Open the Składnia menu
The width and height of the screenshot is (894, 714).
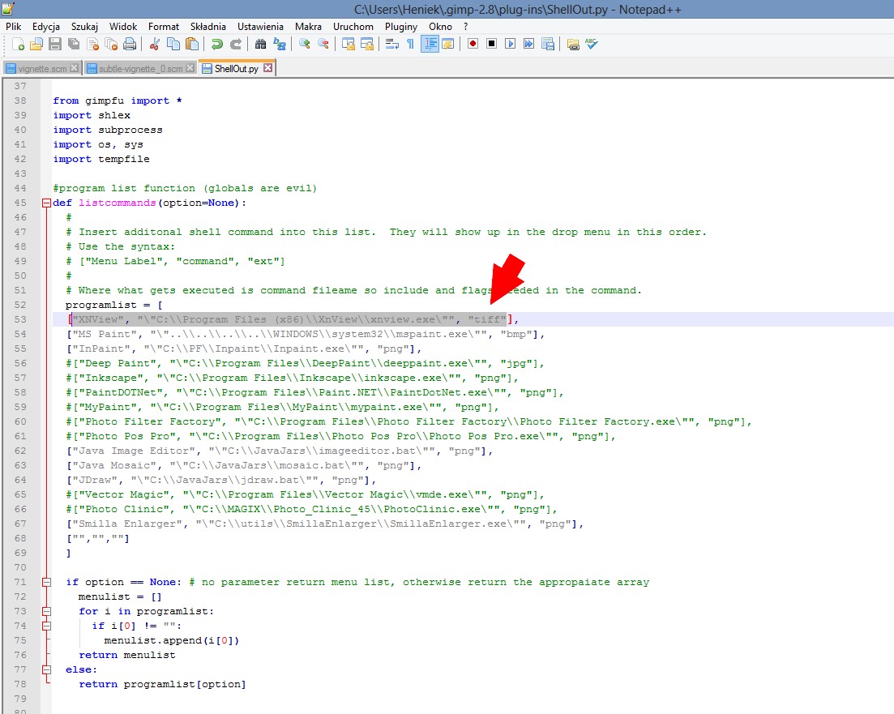[207, 26]
